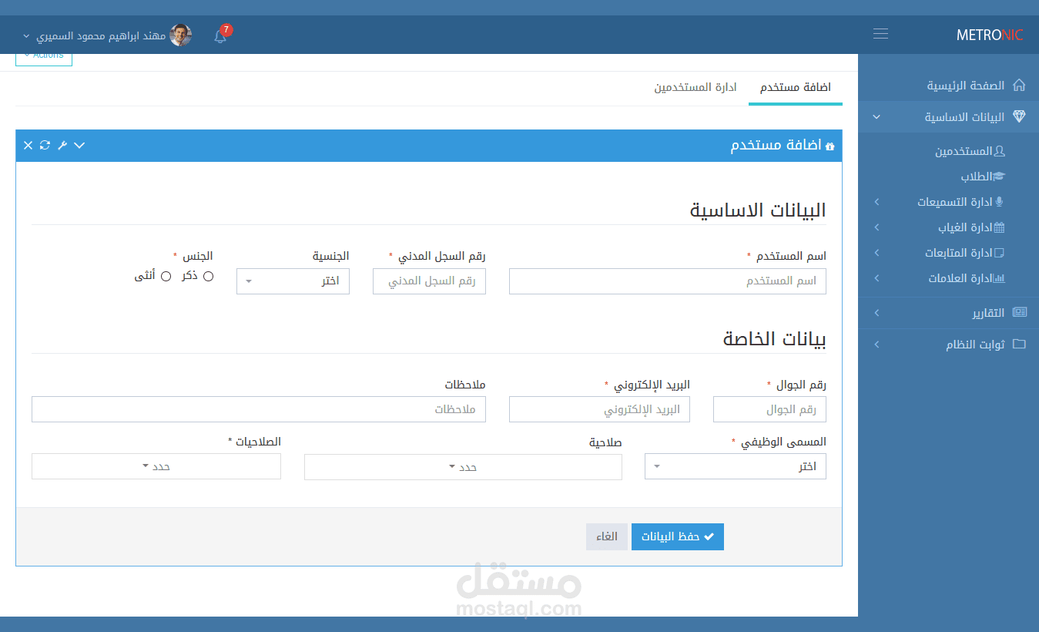Expand ادارة التسميعات submenu arrow
Viewport: 1039px width, 632px height.
point(876,202)
